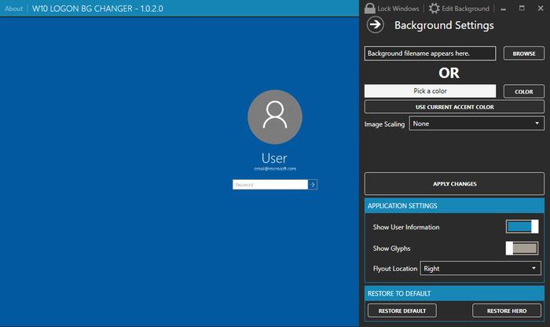This screenshot has width=550, height=327.
Task: Open the About menu item
Action: (13, 9)
